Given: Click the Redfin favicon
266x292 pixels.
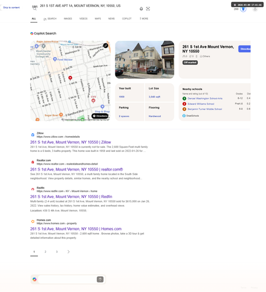Looking at the screenshot, I should pyautogui.click(x=33, y=189).
